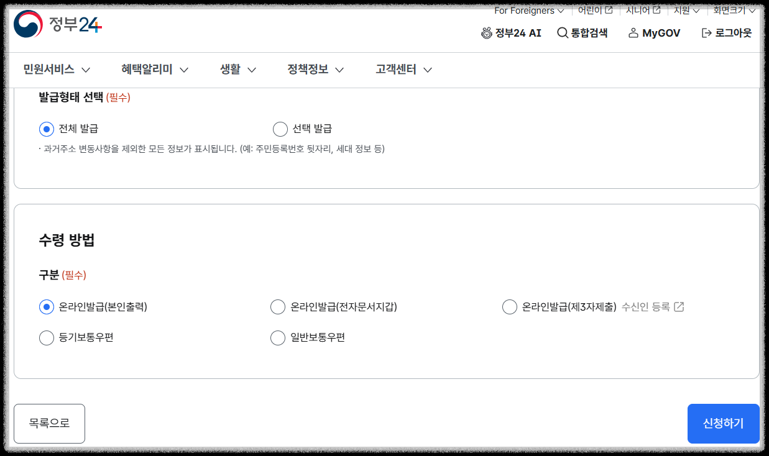Click the 로그아웃 link text
This screenshot has width=769, height=456.
tap(734, 33)
